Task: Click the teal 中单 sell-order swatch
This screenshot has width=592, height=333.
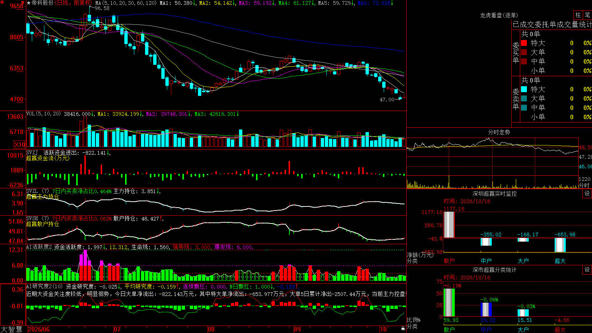Action: pos(524,108)
